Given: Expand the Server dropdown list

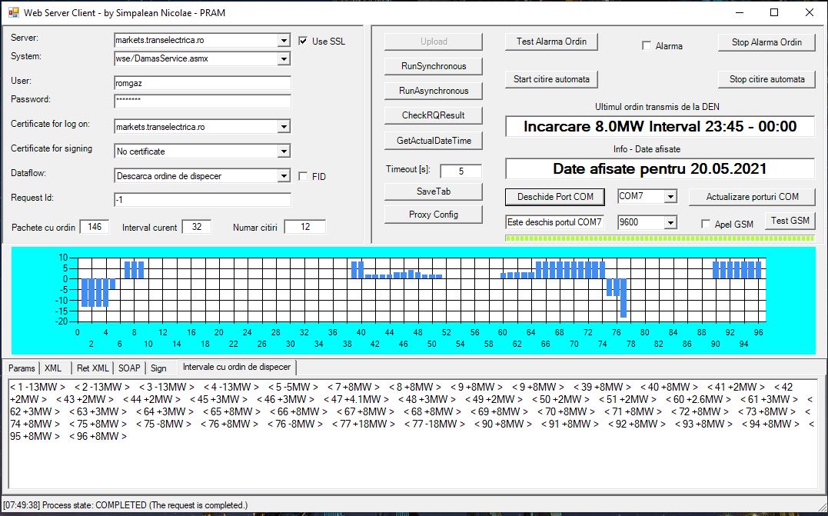Looking at the screenshot, I should pos(284,41).
